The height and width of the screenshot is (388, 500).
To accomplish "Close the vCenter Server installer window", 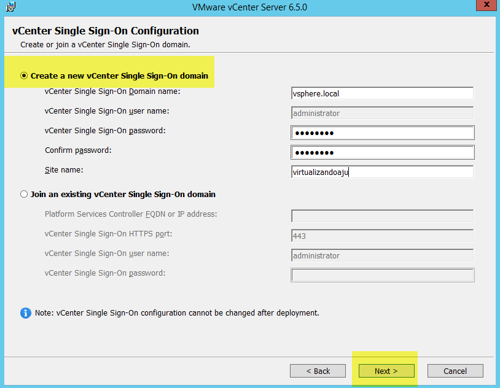I will [x=486, y=6].
